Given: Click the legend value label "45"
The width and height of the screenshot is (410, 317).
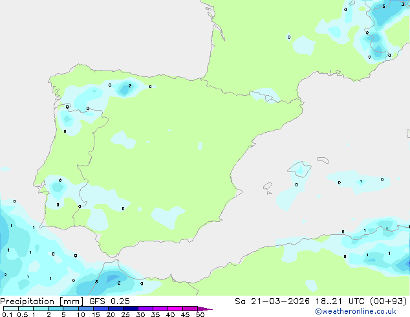Looking at the screenshot, I should point(185,314).
